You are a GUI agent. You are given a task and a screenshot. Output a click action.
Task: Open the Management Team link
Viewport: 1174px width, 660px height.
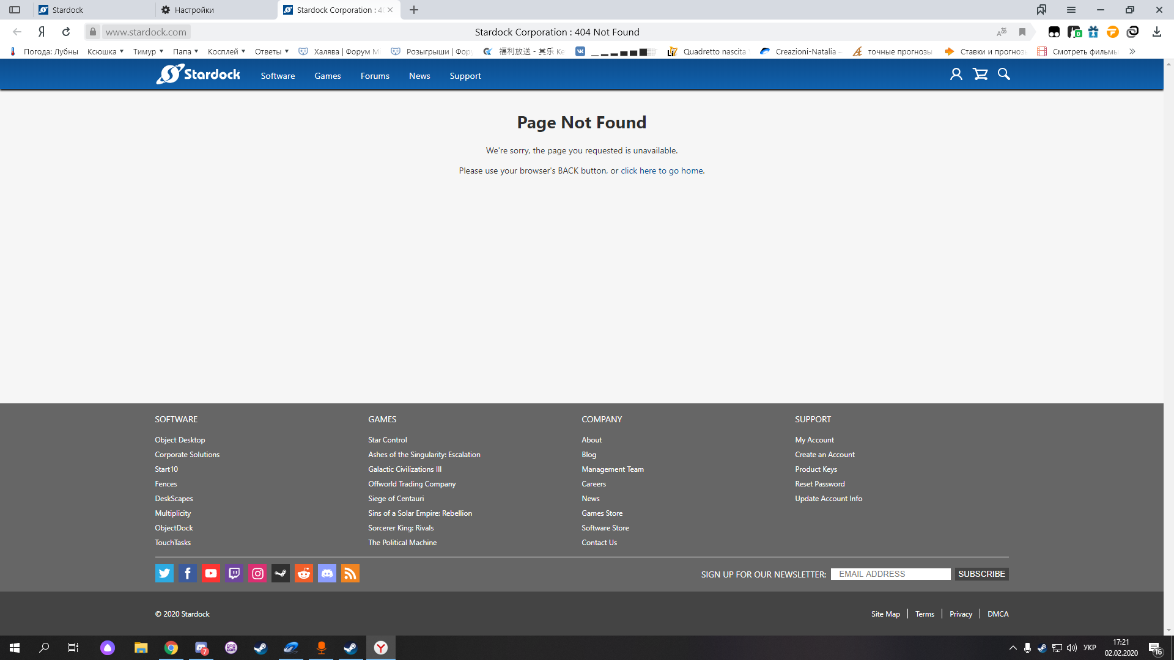click(x=613, y=469)
